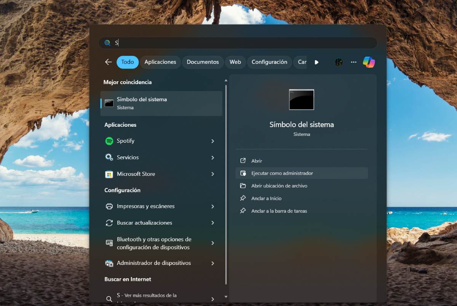Viewport: 457px width, 306px height.
Task: Click the results list scrollbar down arrow
Action: 226,296
